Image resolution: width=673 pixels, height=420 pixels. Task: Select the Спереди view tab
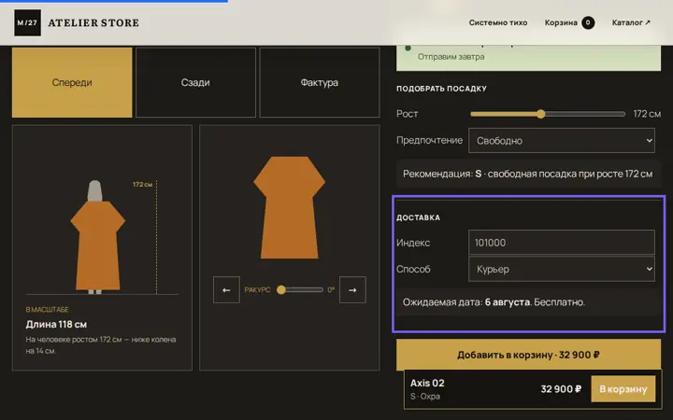click(x=72, y=82)
